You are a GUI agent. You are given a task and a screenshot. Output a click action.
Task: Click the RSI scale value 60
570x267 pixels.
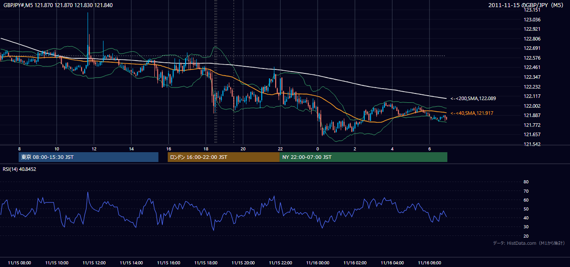click(526, 200)
